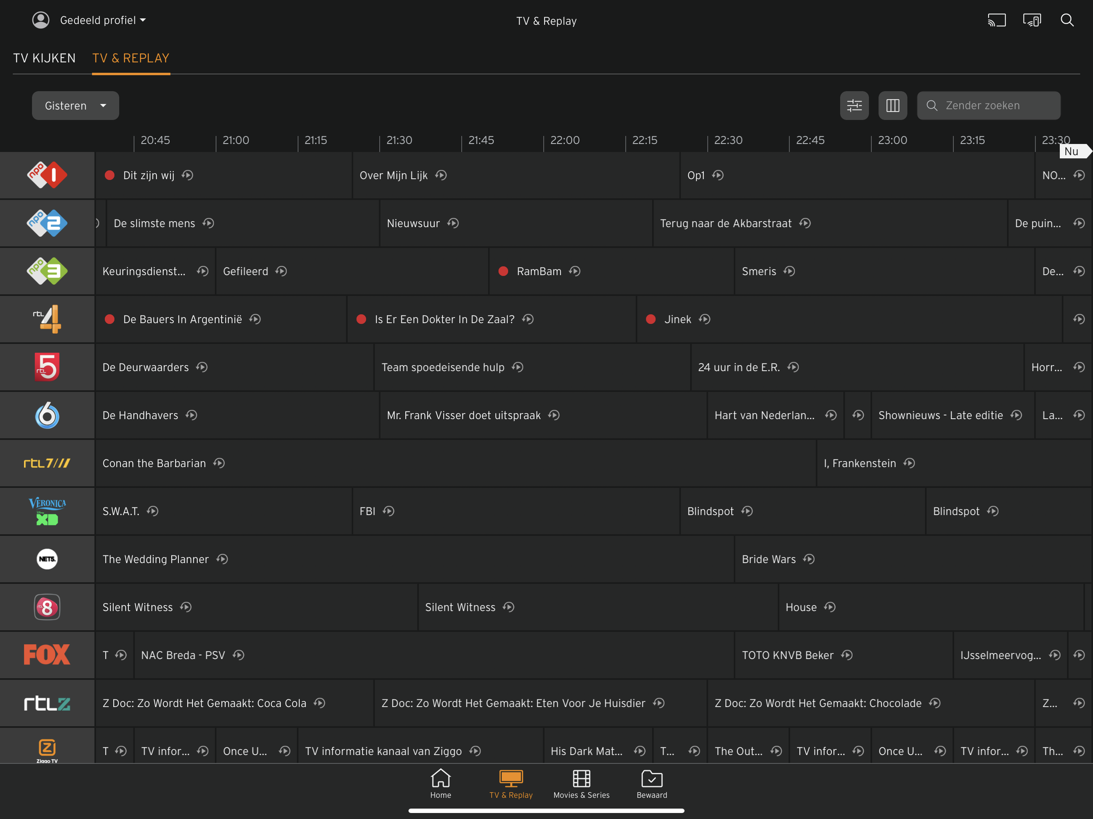Open the Conan the Barbarian program
Image resolution: width=1093 pixels, height=819 pixels.
click(154, 463)
